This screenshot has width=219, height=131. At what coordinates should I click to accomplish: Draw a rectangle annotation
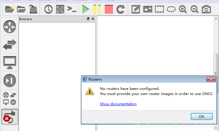click(159, 9)
